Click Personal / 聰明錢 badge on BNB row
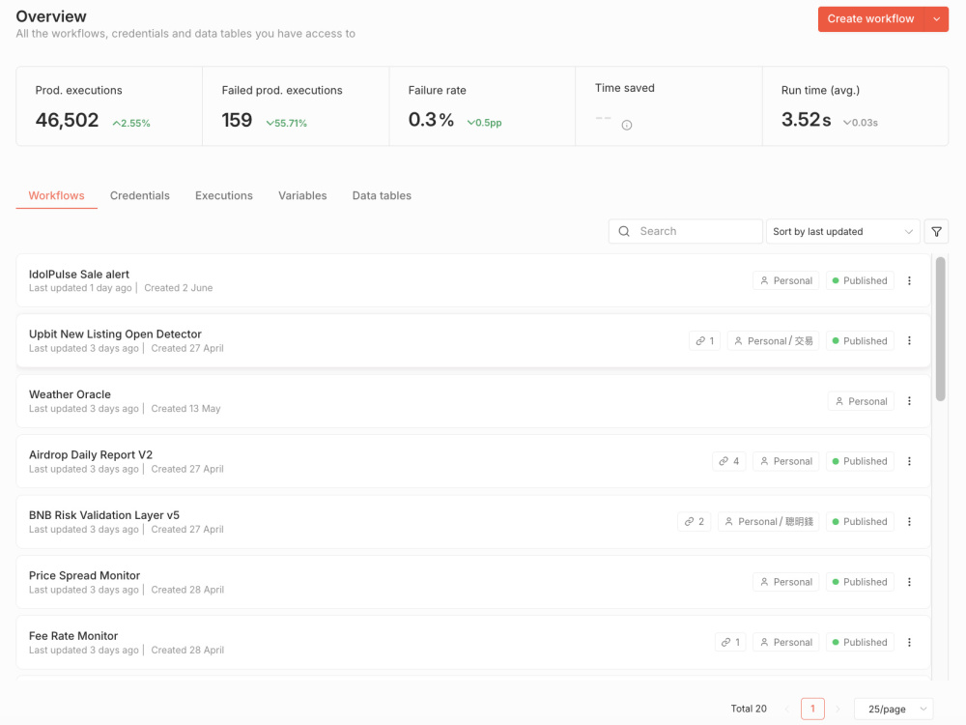 (768, 522)
